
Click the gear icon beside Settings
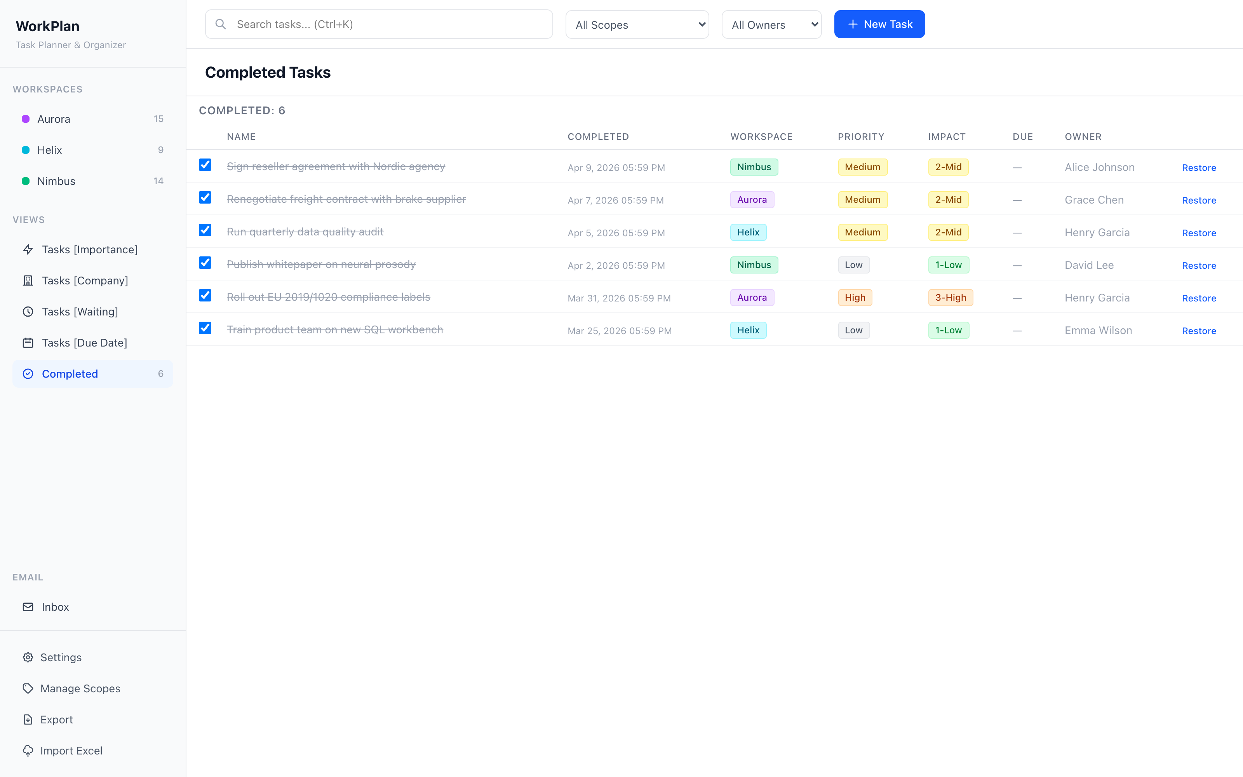(x=28, y=658)
